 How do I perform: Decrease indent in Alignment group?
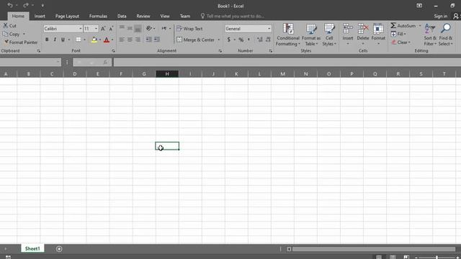(149, 40)
